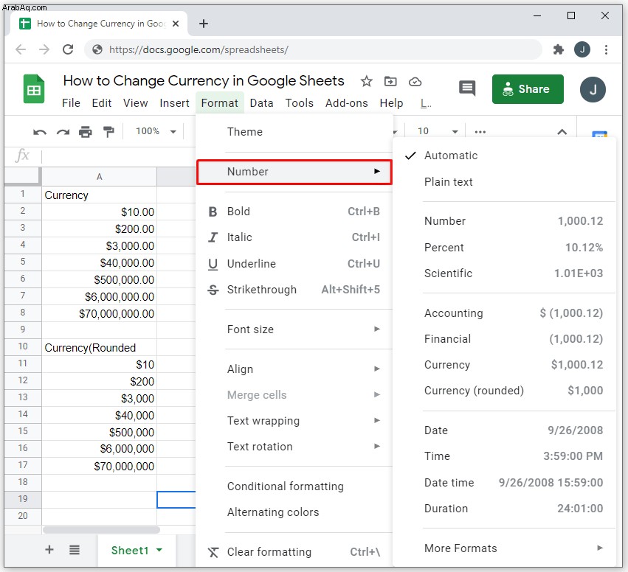The image size is (628, 572).
Task: Click the document title text
Action: point(204,81)
